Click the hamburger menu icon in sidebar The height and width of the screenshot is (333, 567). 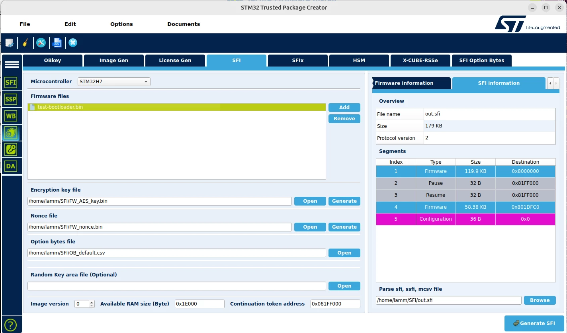click(x=12, y=65)
